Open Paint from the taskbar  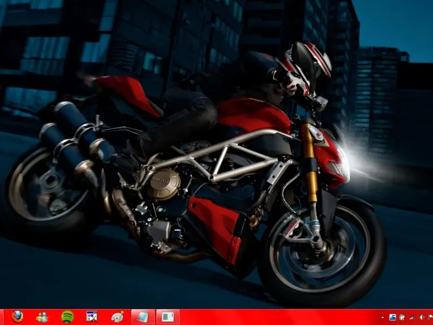(117, 317)
